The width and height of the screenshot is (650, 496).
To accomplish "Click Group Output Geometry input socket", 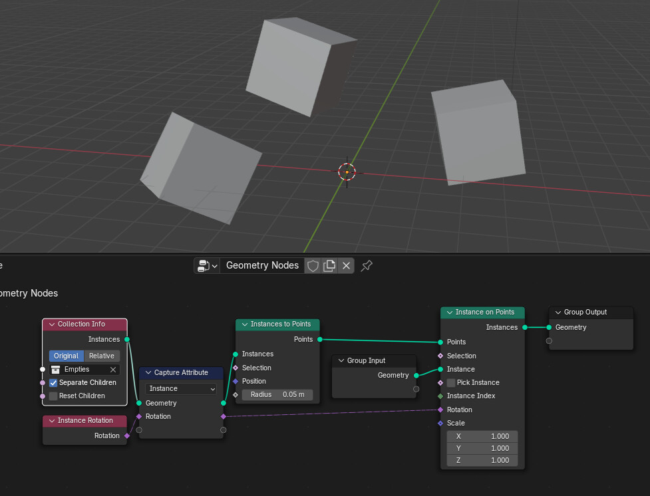I will click(x=549, y=327).
